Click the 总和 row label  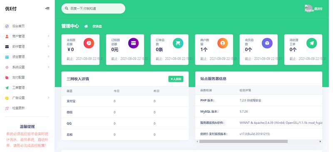[70, 135]
